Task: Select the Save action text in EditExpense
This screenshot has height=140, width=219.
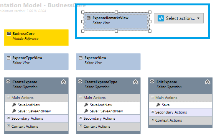Action: click(x=166, y=105)
